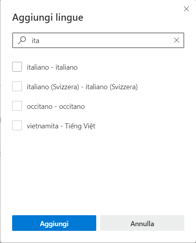Click the first 'italiano (Svizzera)' text

53,87
